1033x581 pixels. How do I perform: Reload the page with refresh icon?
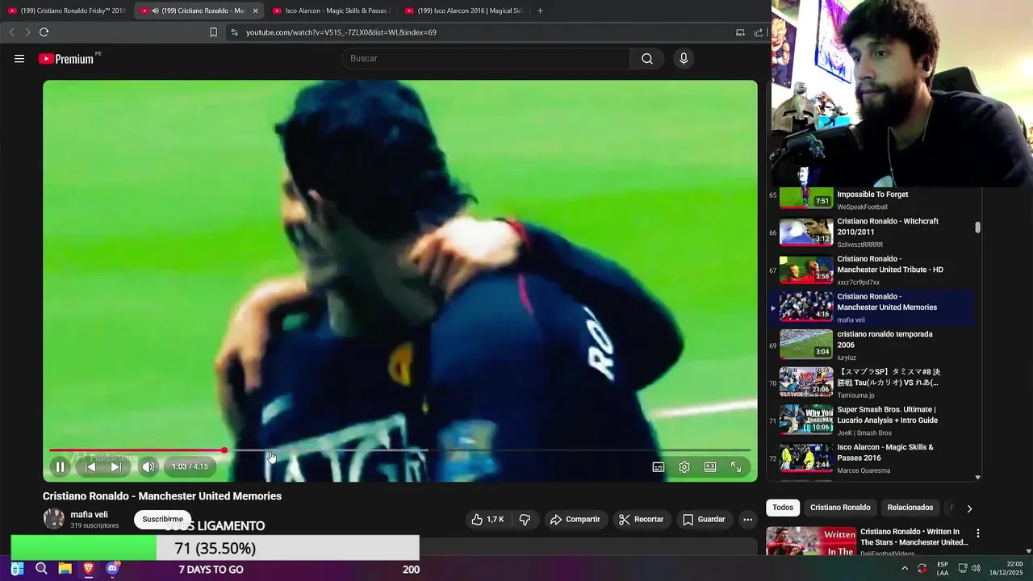44,32
